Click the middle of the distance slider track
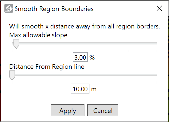The width and height of the screenshot is (169, 122). click(84, 75)
